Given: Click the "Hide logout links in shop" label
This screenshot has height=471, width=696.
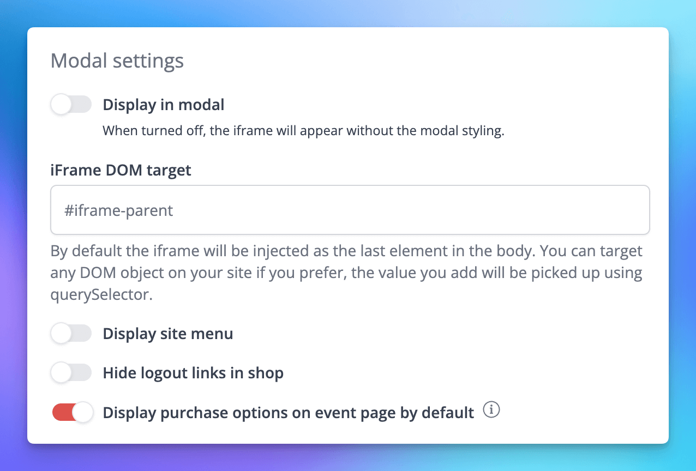Looking at the screenshot, I should (x=193, y=373).
